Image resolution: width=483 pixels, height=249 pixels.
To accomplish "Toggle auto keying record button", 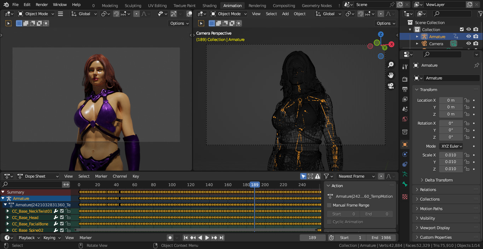I will tap(170, 238).
